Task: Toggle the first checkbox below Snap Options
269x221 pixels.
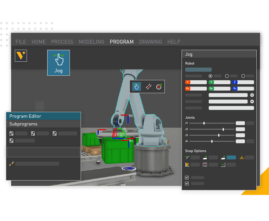Action: pyautogui.click(x=186, y=178)
